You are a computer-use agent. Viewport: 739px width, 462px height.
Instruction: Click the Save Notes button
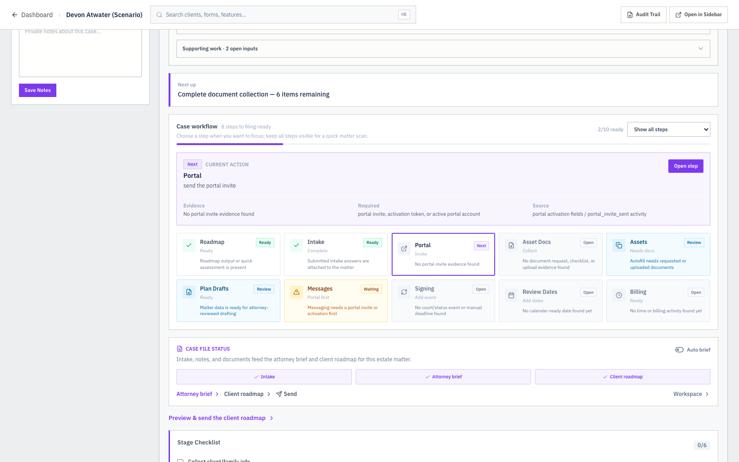point(37,90)
